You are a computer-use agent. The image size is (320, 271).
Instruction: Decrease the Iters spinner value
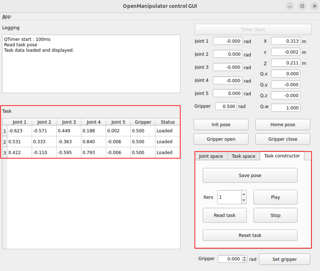pos(244,200)
